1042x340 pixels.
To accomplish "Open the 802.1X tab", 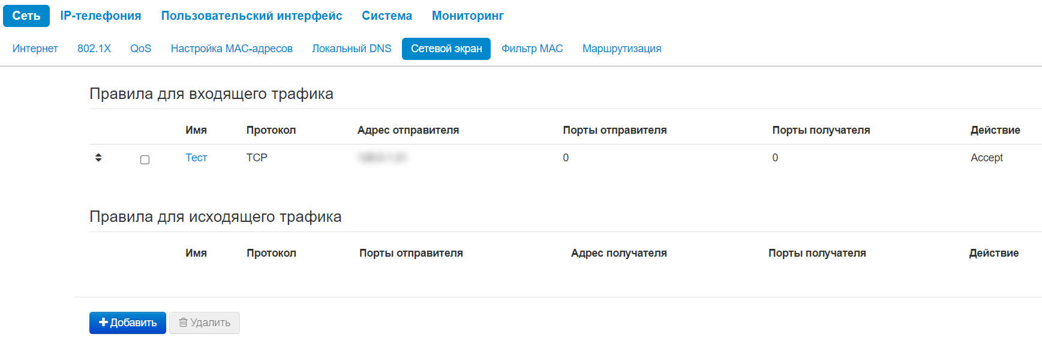I will click(x=94, y=49).
